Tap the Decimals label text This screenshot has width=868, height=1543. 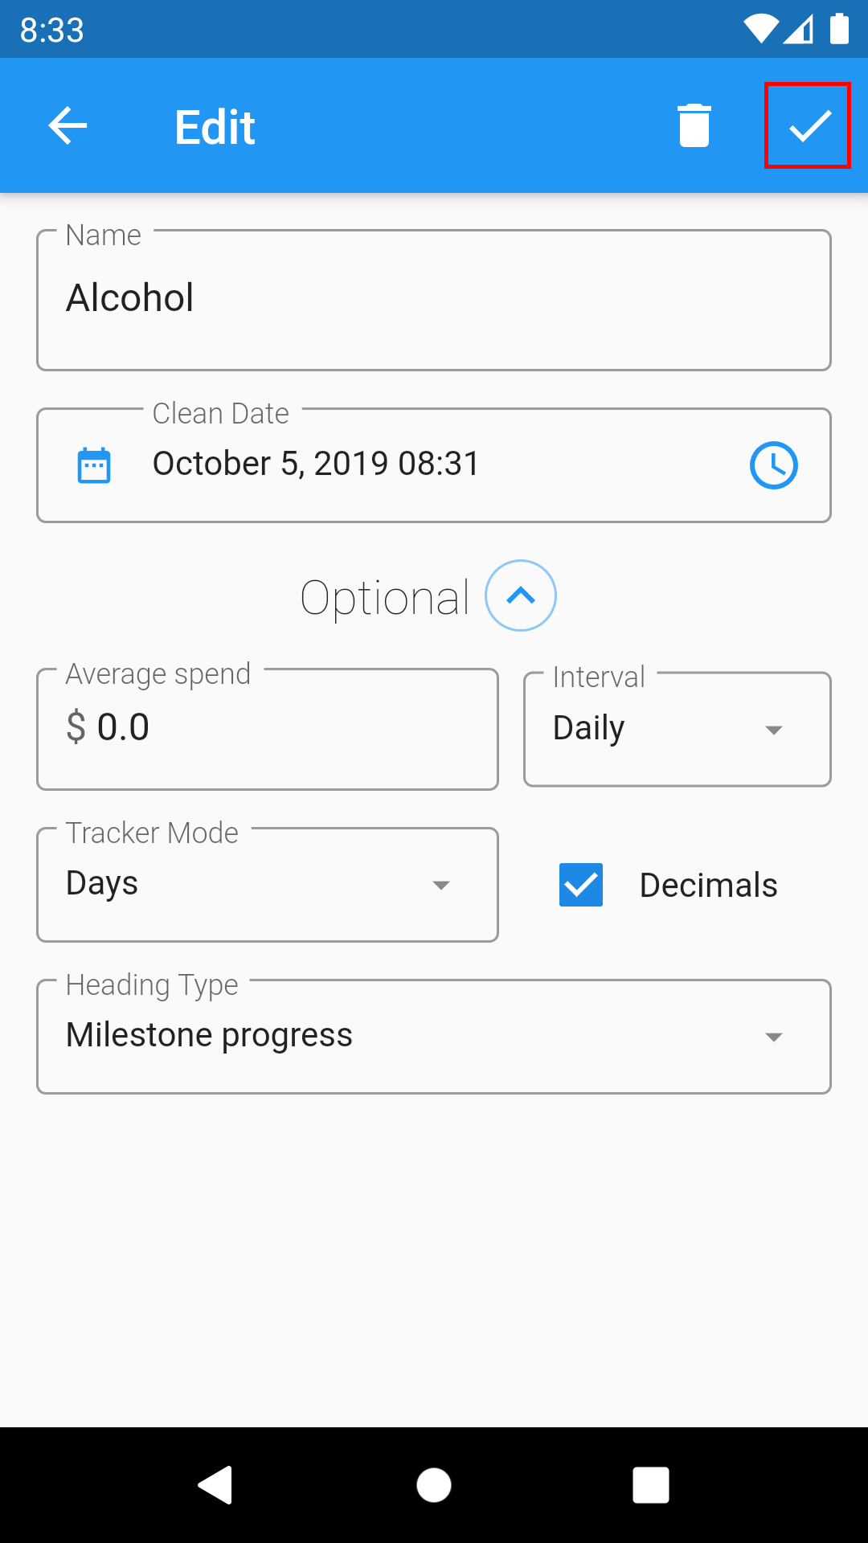(x=708, y=885)
